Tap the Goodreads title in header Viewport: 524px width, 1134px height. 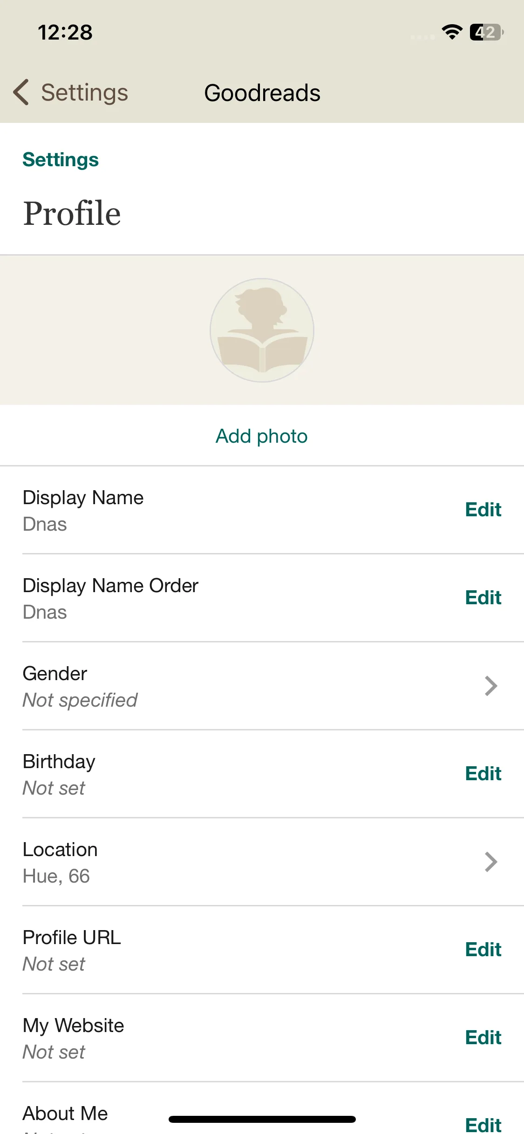pos(262,93)
